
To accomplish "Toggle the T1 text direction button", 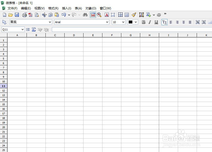I will pyautogui.click(x=164, y=22).
